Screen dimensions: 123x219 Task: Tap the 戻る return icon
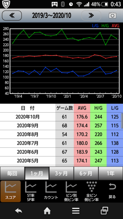112,191
